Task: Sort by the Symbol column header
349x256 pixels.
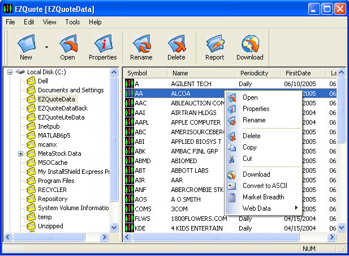Action: (x=145, y=73)
